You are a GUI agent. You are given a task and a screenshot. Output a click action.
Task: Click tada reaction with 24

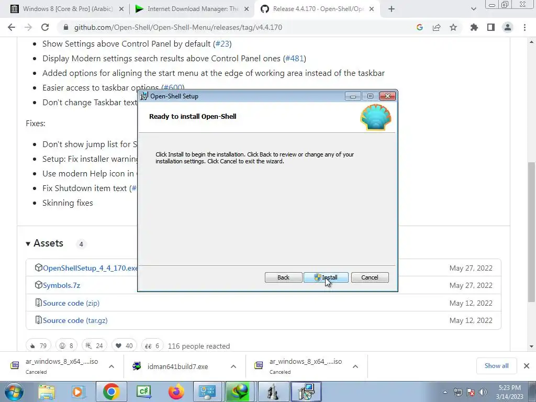94,345
